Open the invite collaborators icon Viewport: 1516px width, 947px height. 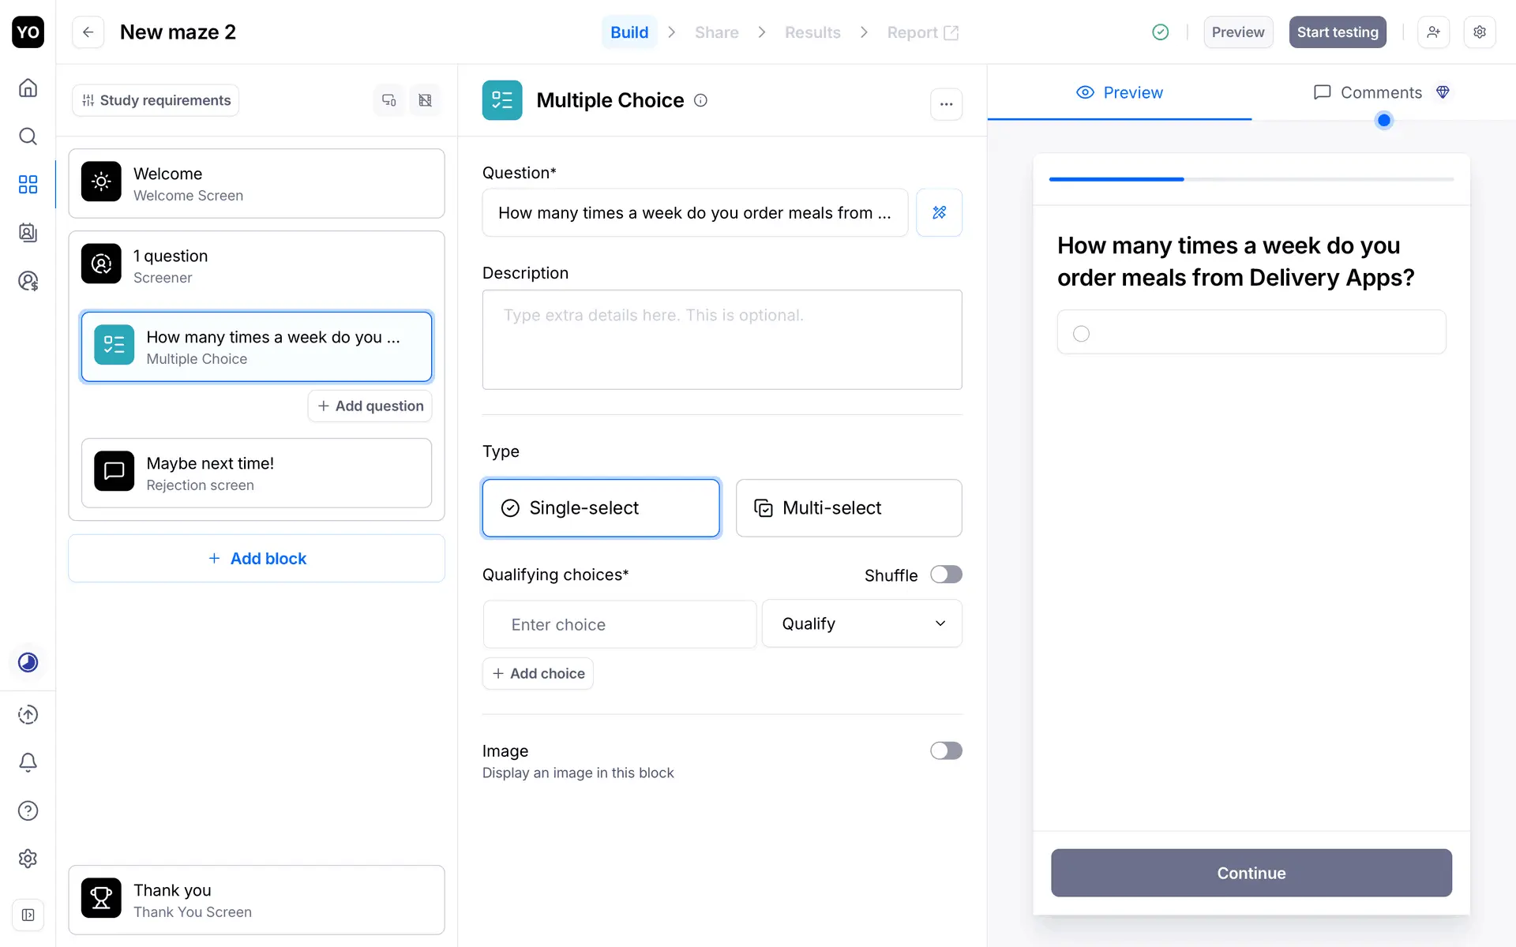[1433, 32]
